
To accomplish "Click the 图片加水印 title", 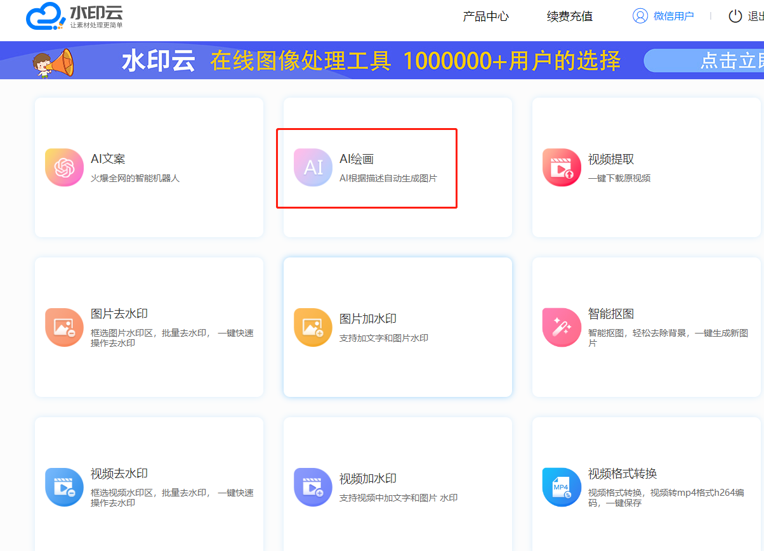I will (x=368, y=319).
